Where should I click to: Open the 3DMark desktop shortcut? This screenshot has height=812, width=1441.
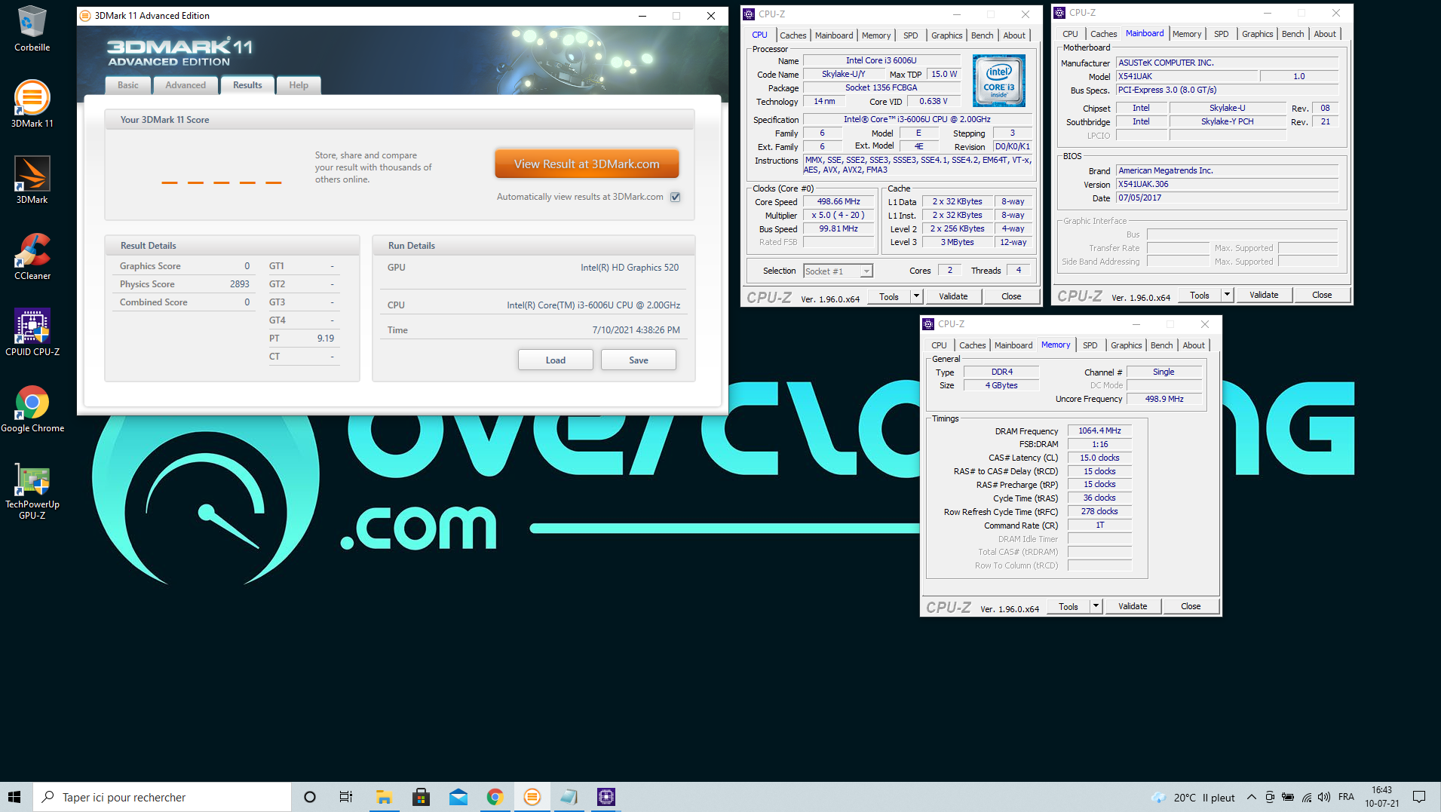pos(32,179)
